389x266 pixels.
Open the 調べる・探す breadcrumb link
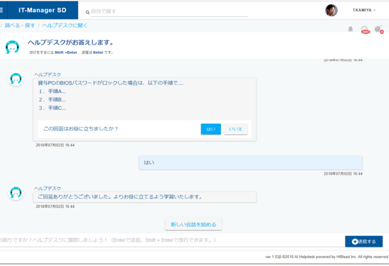pos(20,26)
